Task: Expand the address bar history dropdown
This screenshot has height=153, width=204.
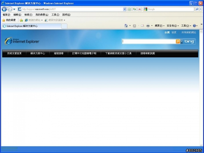Action: coord(125,9)
